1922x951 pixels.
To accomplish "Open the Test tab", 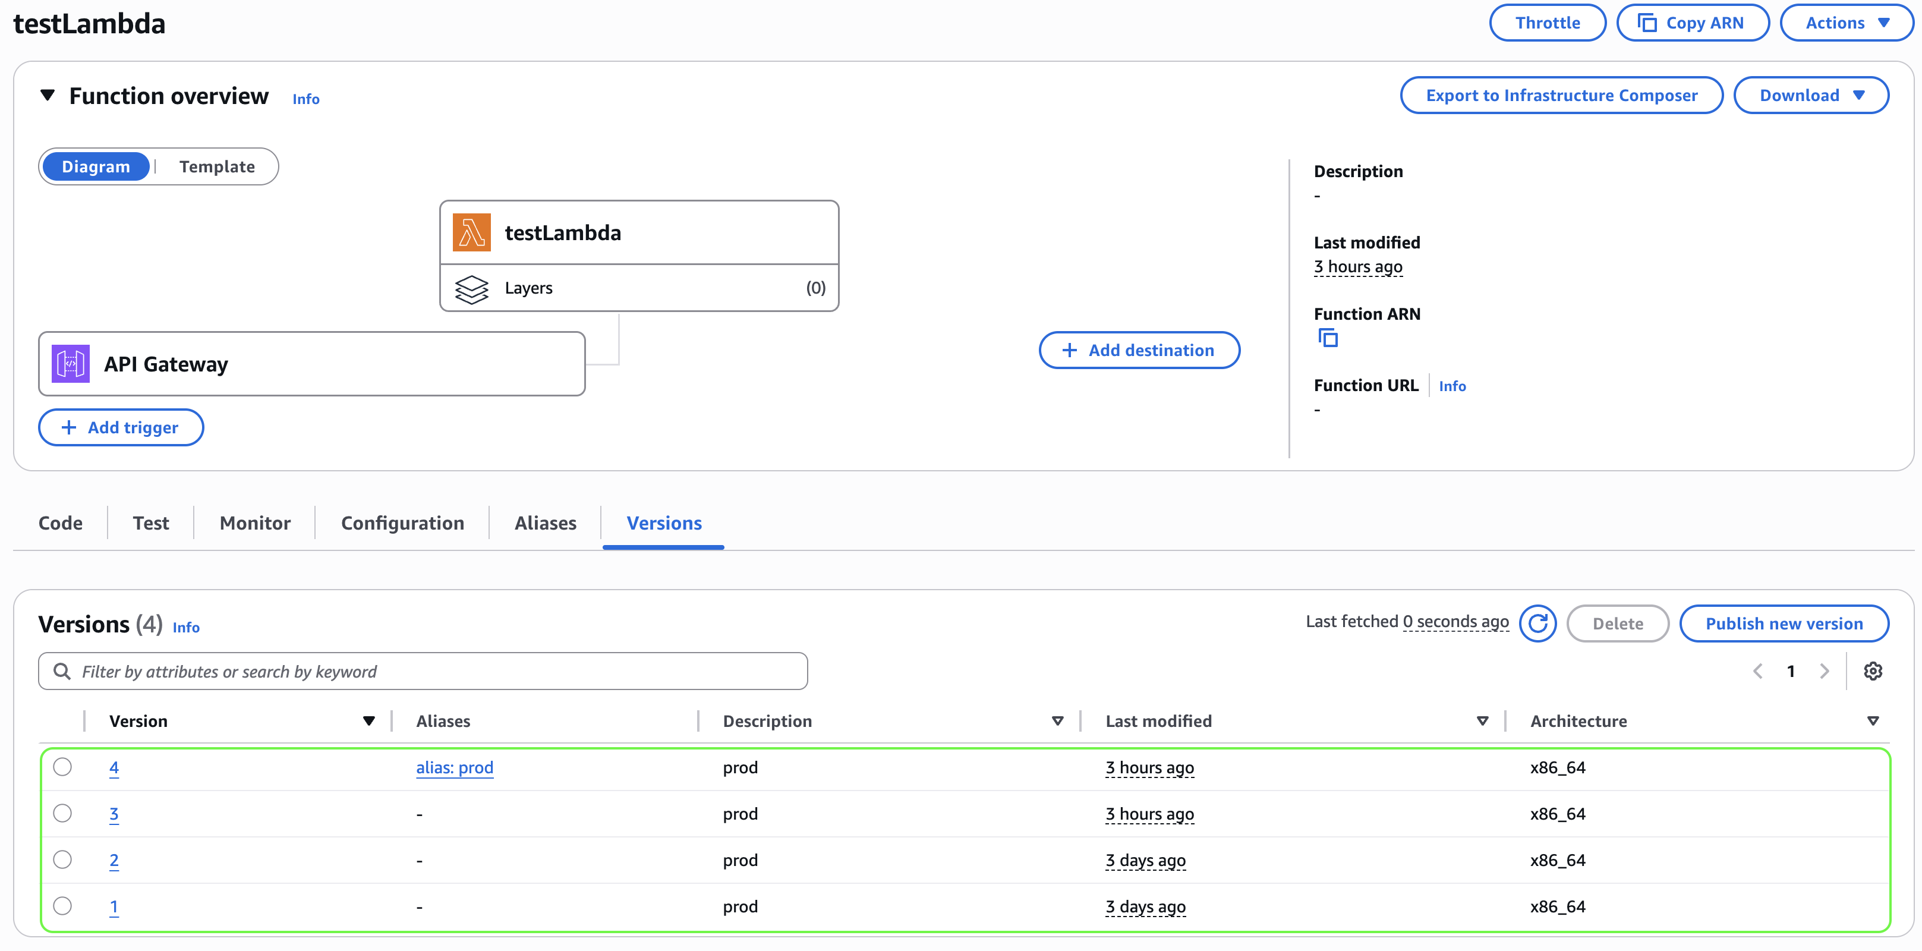I will [151, 523].
